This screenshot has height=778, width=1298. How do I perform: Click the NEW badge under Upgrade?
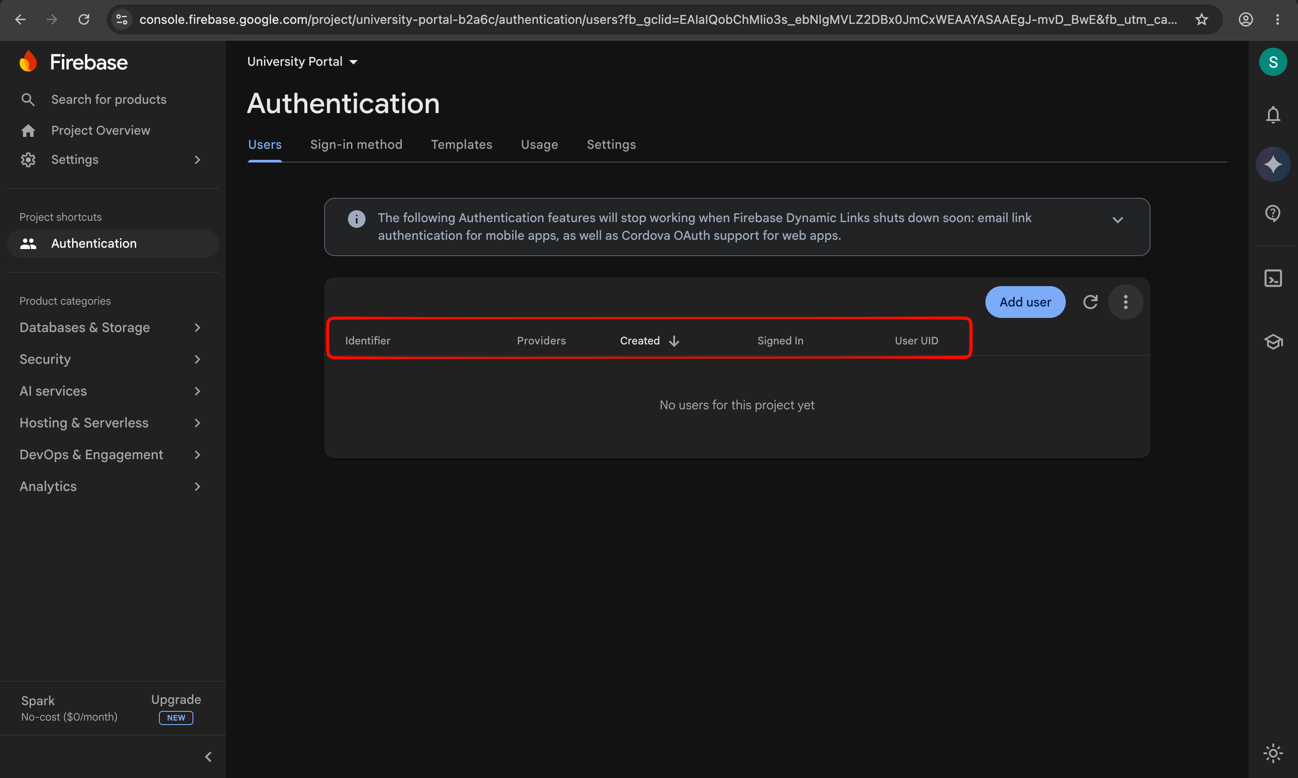click(x=176, y=718)
